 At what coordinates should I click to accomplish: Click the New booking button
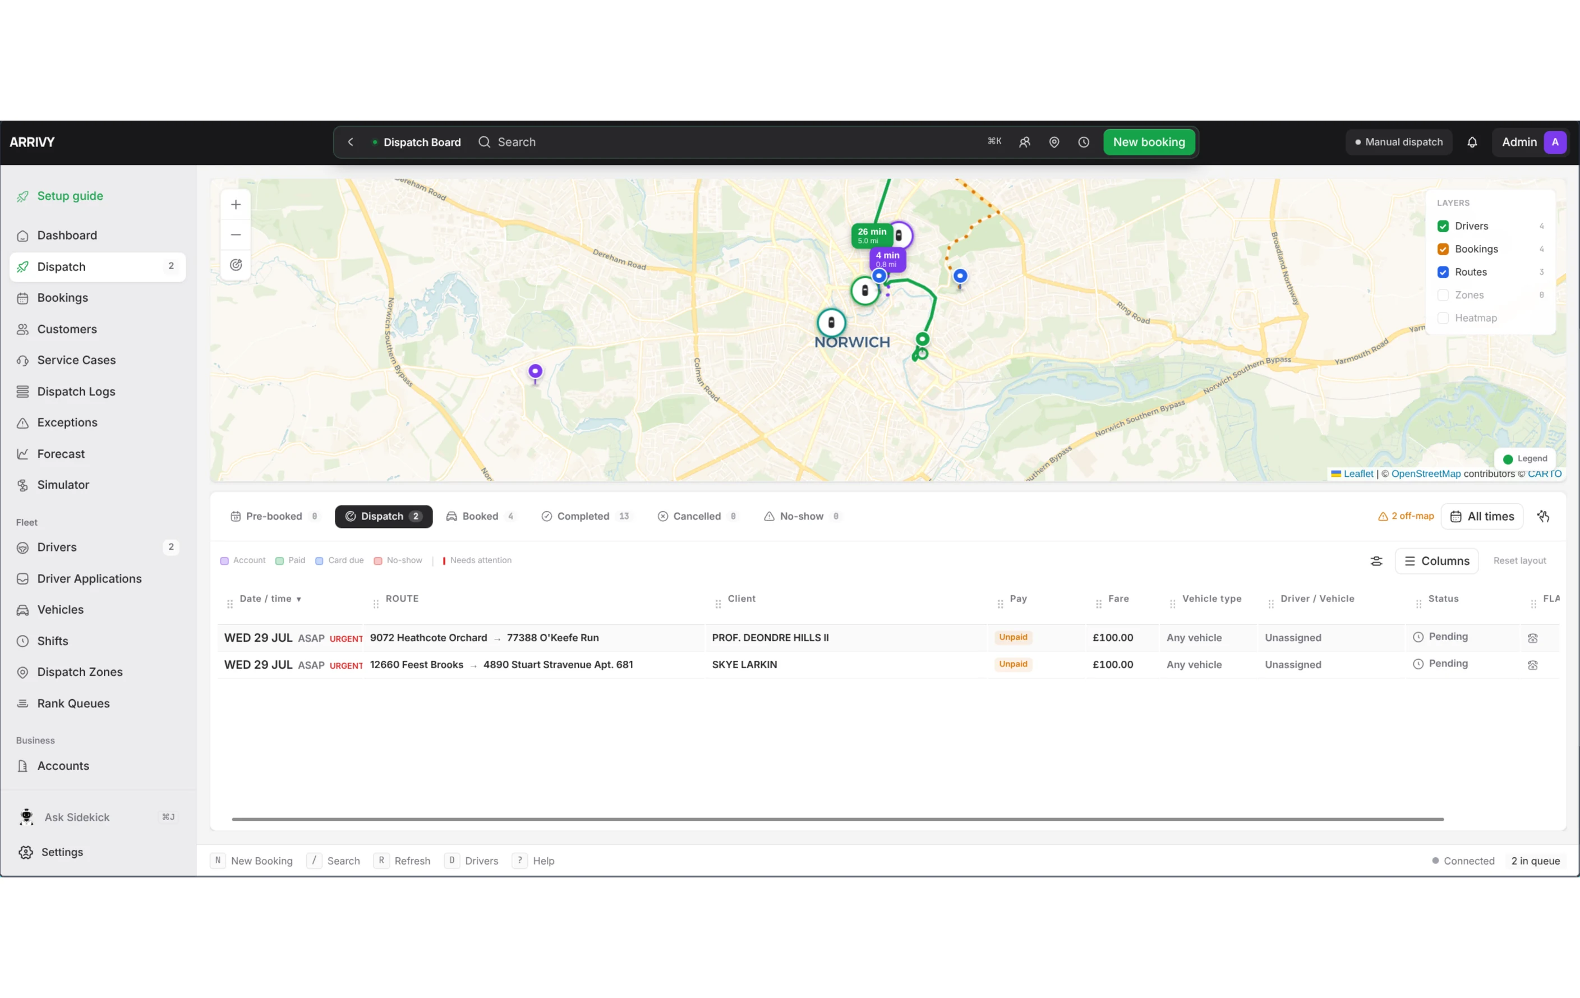click(1149, 142)
